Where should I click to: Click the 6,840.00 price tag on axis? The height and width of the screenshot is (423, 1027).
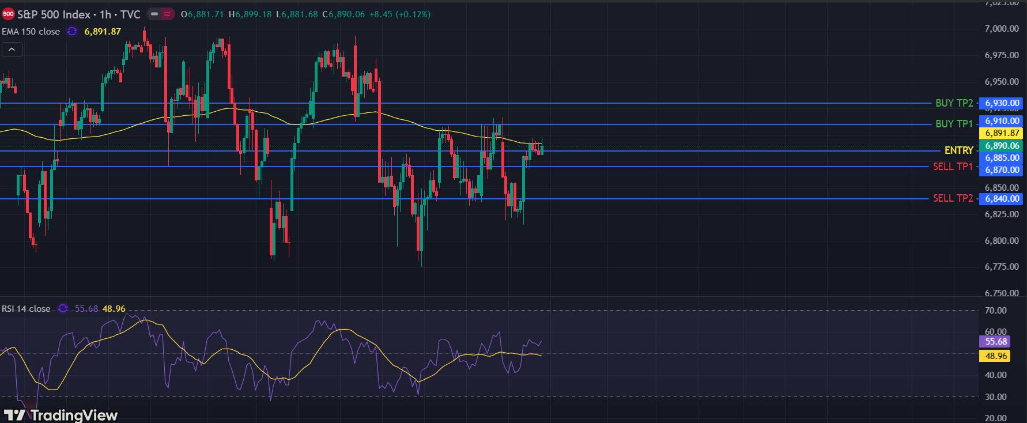[x=1002, y=199]
